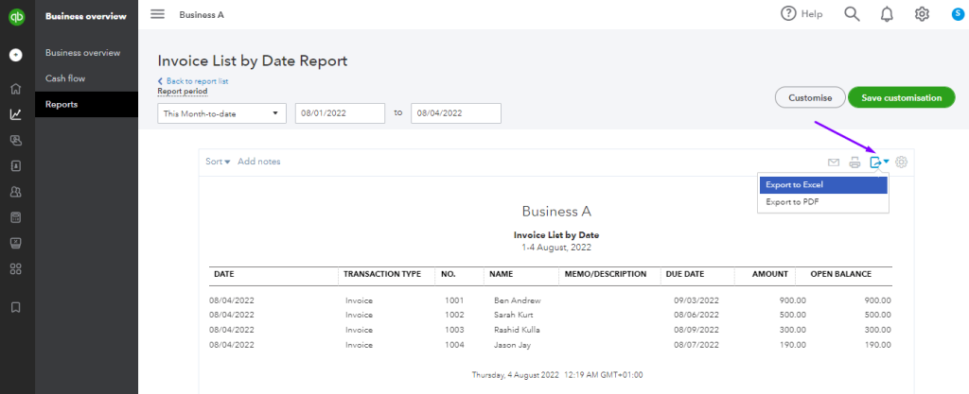Open the Sort dropdown

click(x=218, y=162)
